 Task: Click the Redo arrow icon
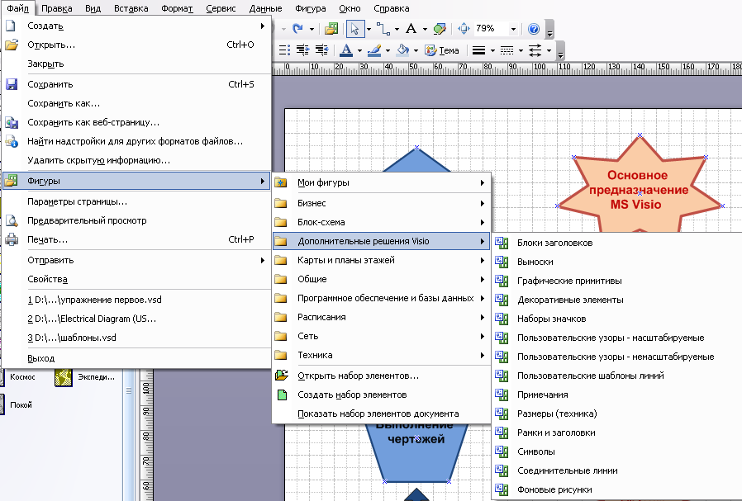297,29
